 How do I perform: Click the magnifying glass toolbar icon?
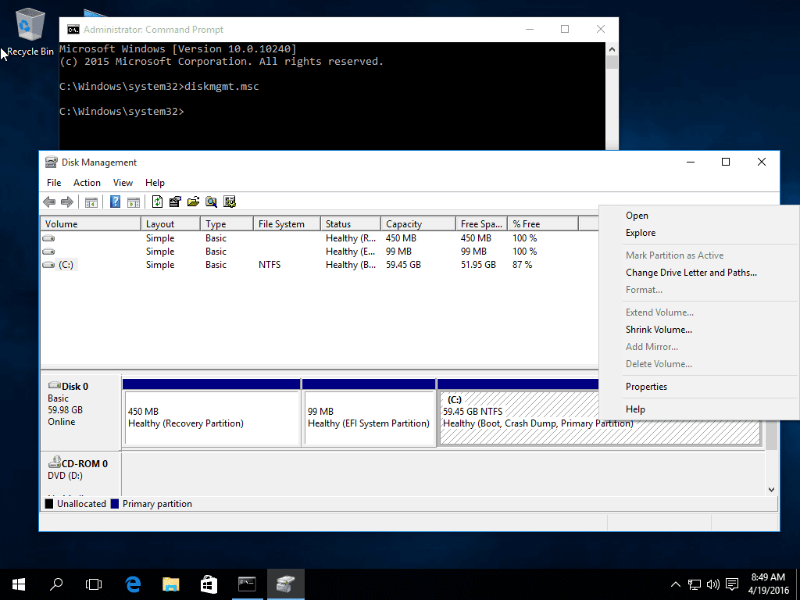pos(211,202)
